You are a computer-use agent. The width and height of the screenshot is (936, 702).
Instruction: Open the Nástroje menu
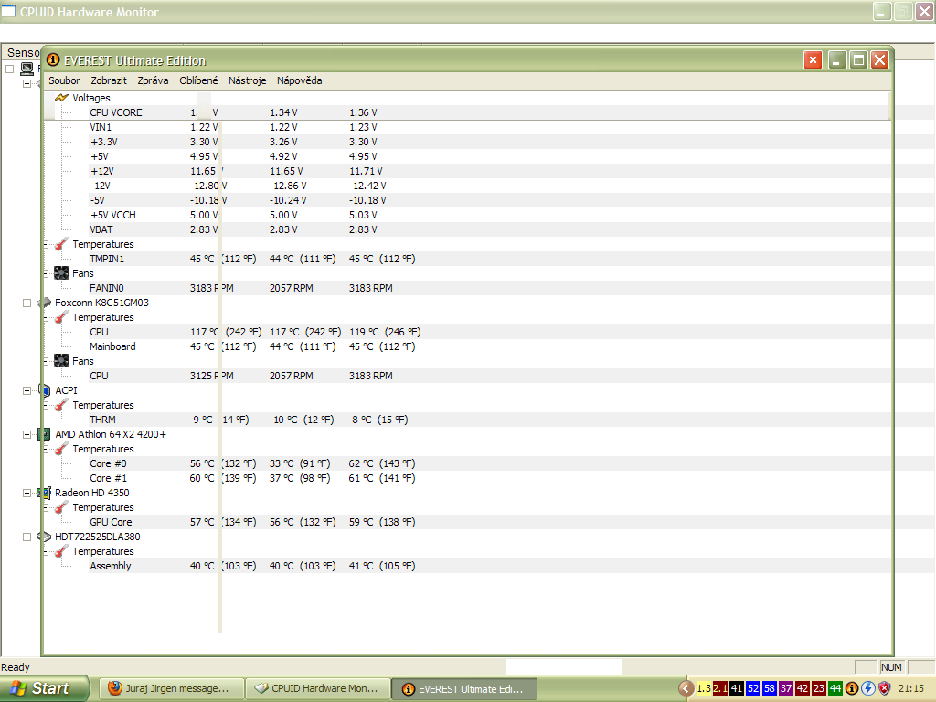[x=247, y=80]
